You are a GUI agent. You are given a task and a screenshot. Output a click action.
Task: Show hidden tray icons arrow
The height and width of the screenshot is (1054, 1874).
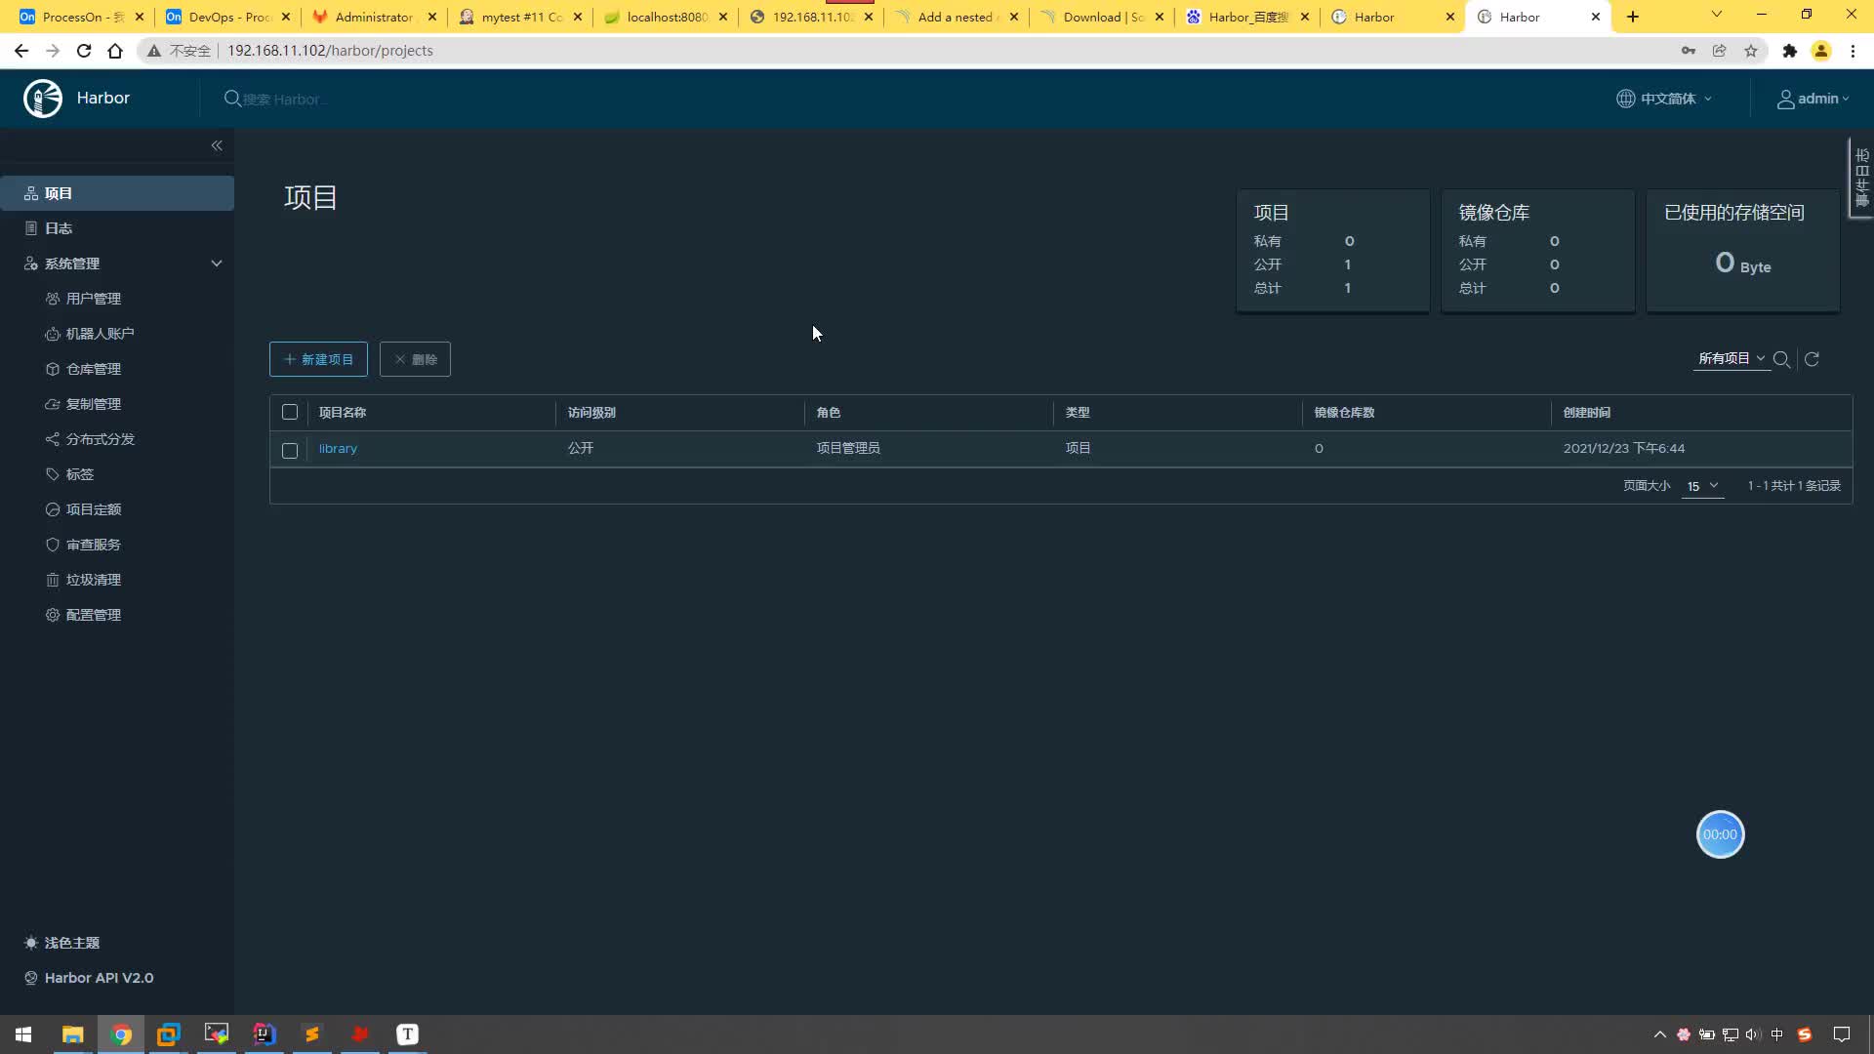[1659, 1034]
